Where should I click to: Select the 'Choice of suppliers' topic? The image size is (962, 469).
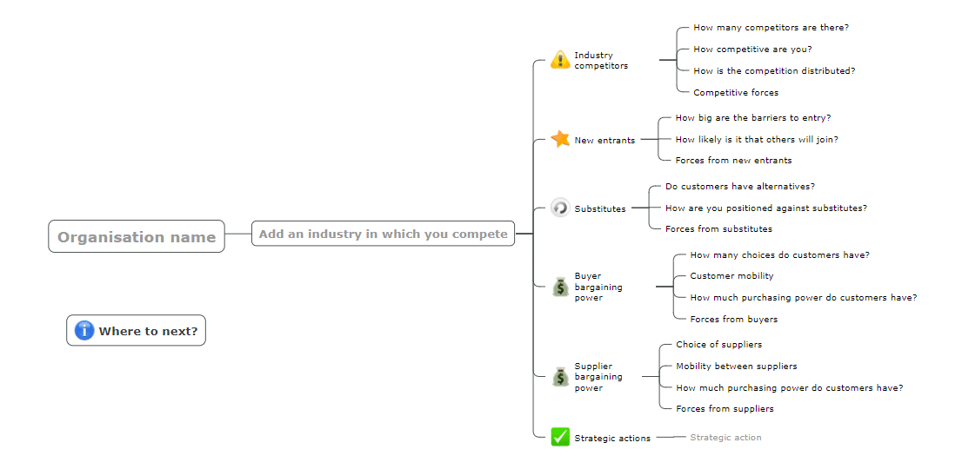click(x=719, y=344)
